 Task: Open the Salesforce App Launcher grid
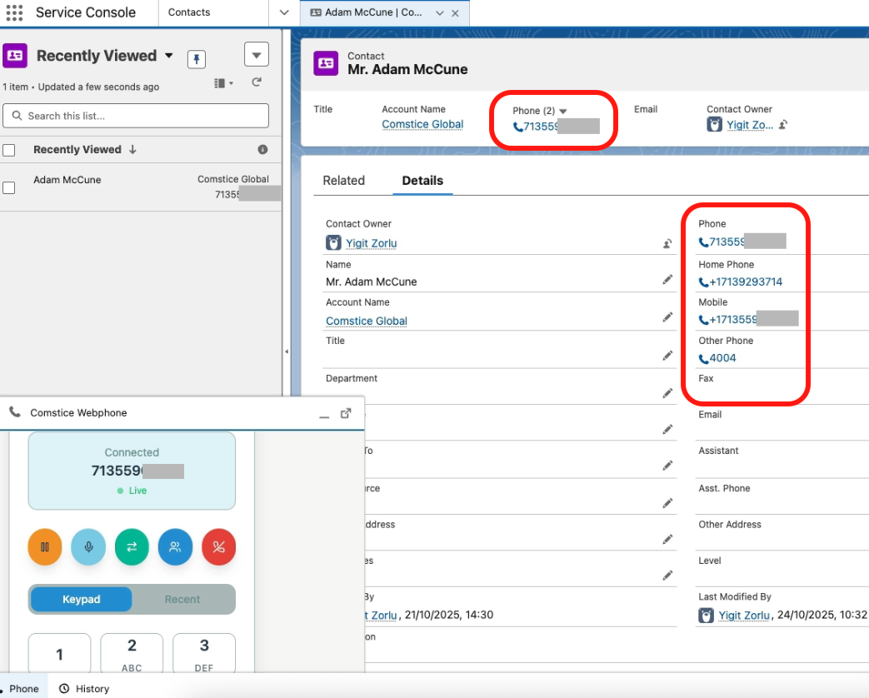point(14,12)
